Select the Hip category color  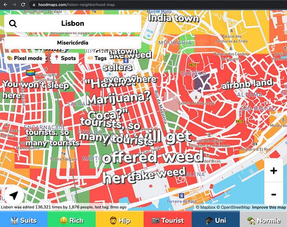point(120,219)
